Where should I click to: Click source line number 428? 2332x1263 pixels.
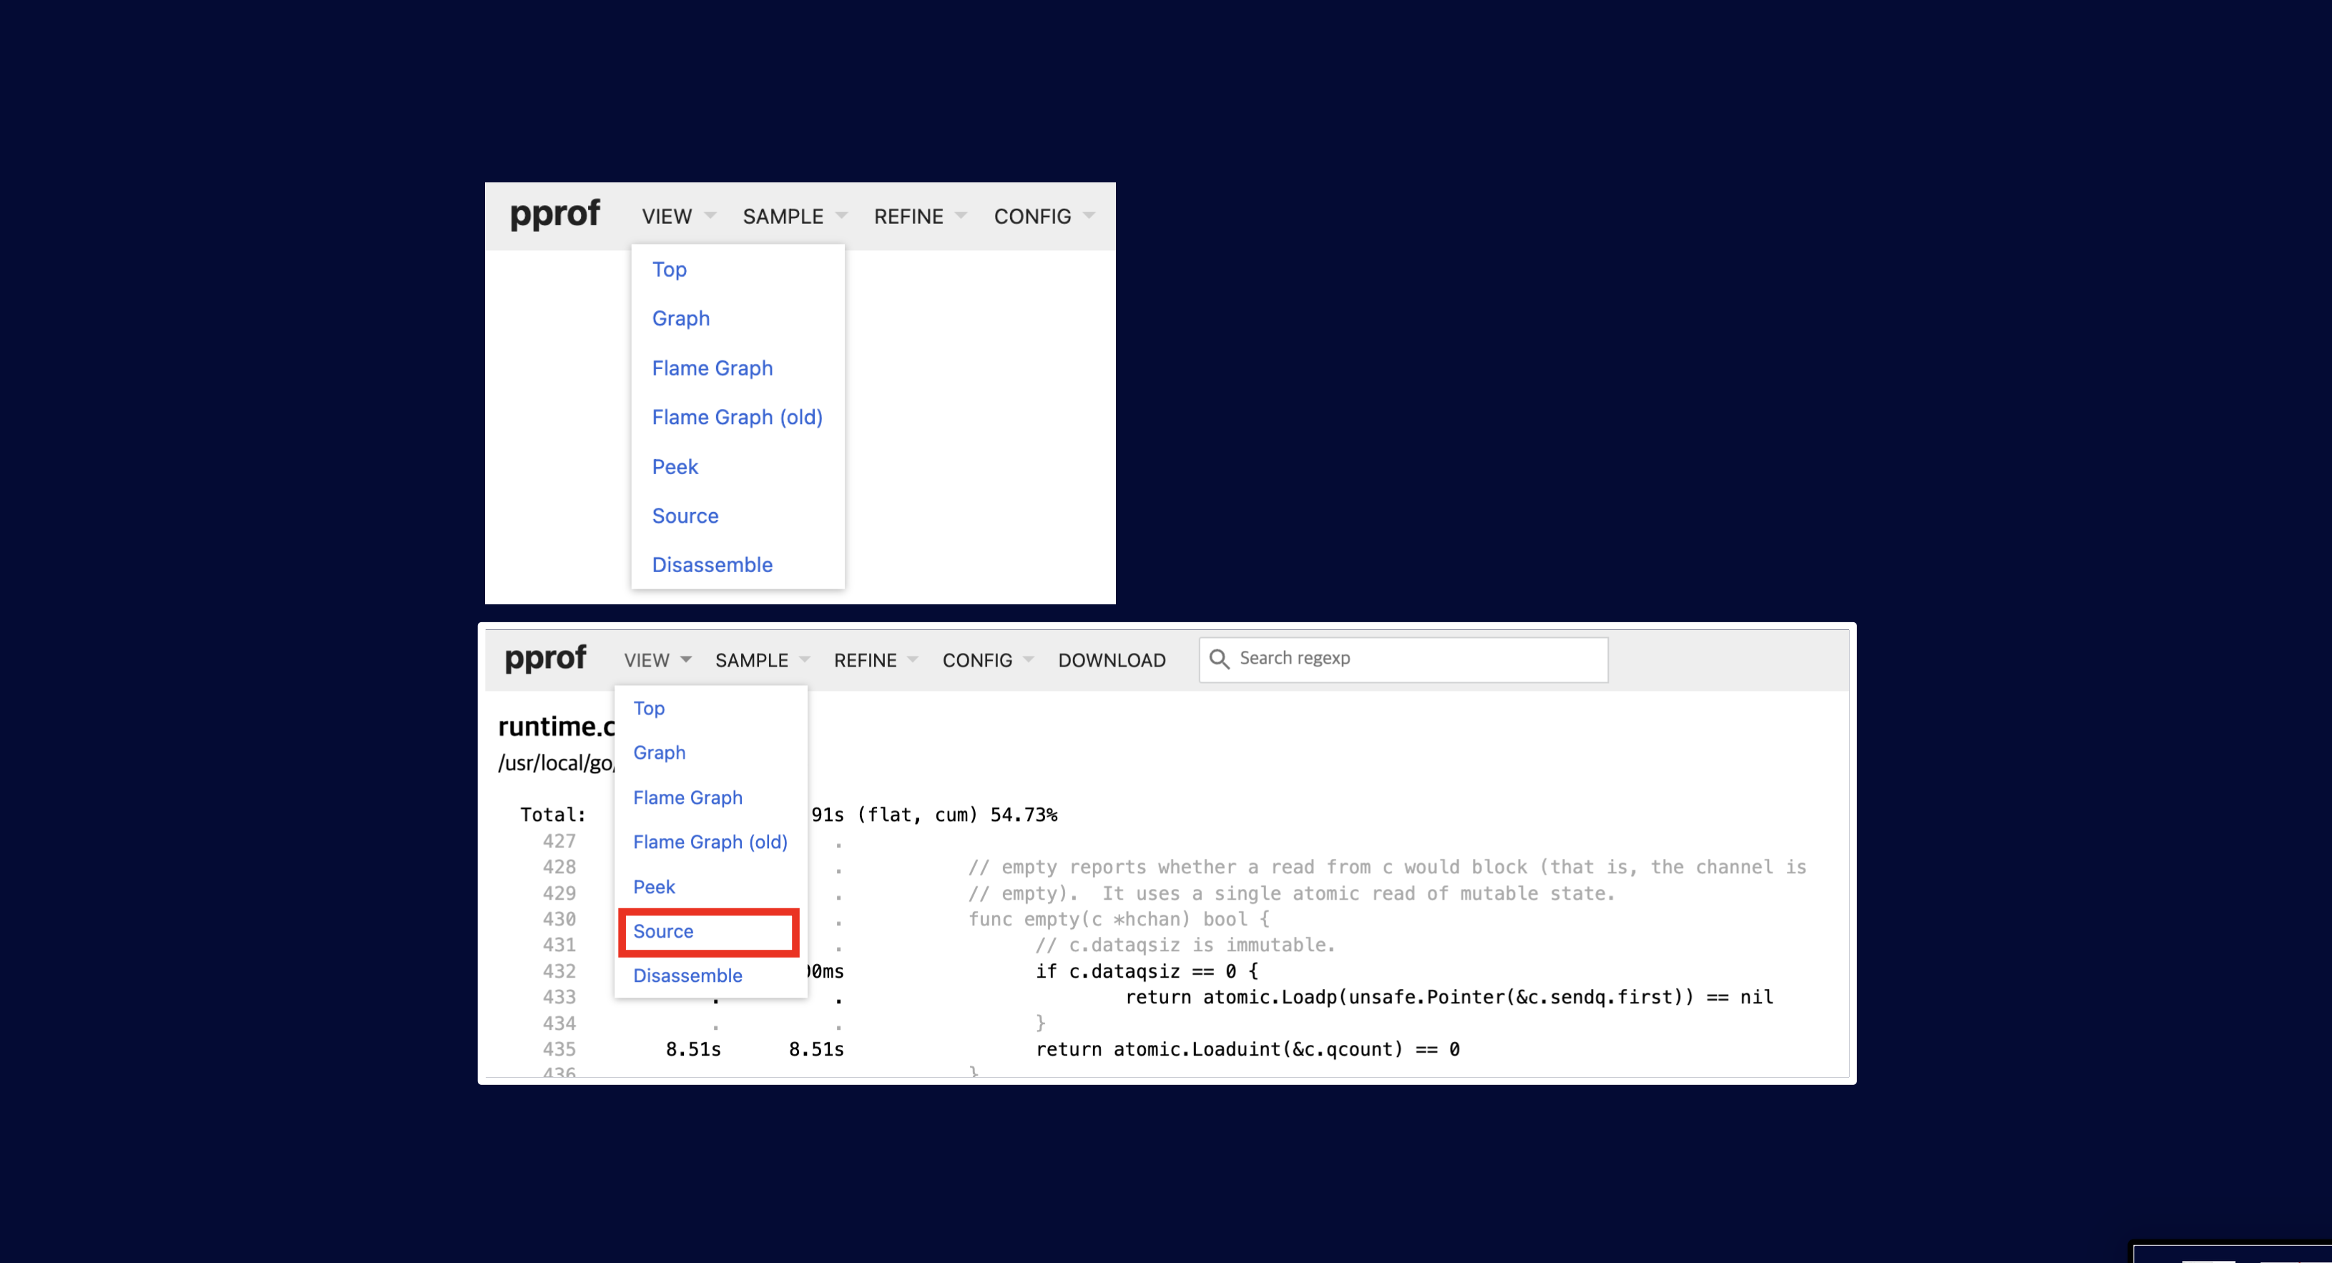559,868
